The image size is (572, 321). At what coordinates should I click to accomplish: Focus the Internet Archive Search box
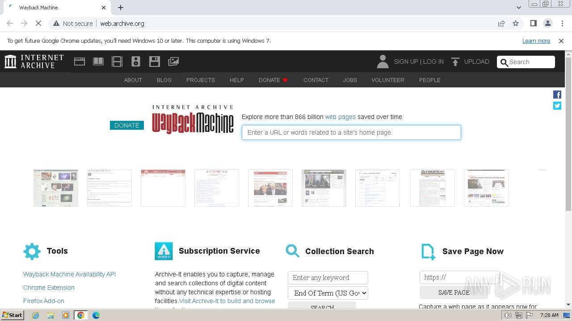point(526,62)
